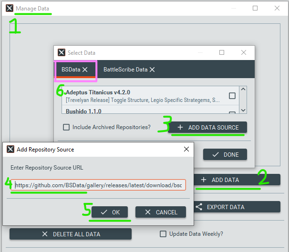The width and height of the screenshot is (289, 252).
Task: Click the BattleScribe logo in Manage Data title bar
Action: (10, 8)
